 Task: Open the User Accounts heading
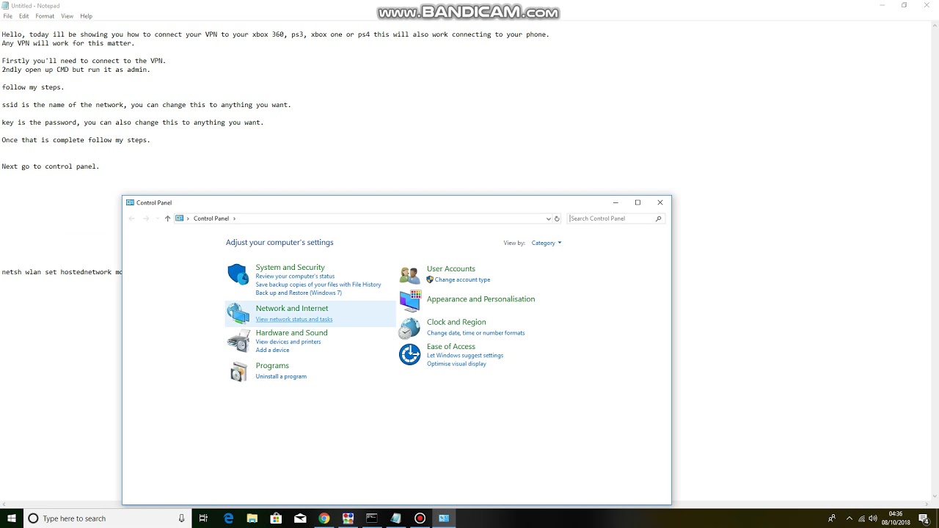pyautogui.click(x=451, y=269)
